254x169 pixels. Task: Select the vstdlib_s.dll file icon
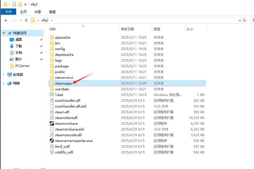coord(52,152)
